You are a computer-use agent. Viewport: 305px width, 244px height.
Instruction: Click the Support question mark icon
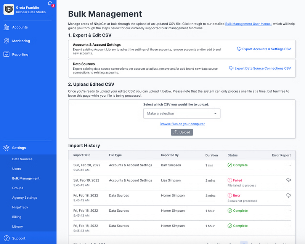[6, 238]
